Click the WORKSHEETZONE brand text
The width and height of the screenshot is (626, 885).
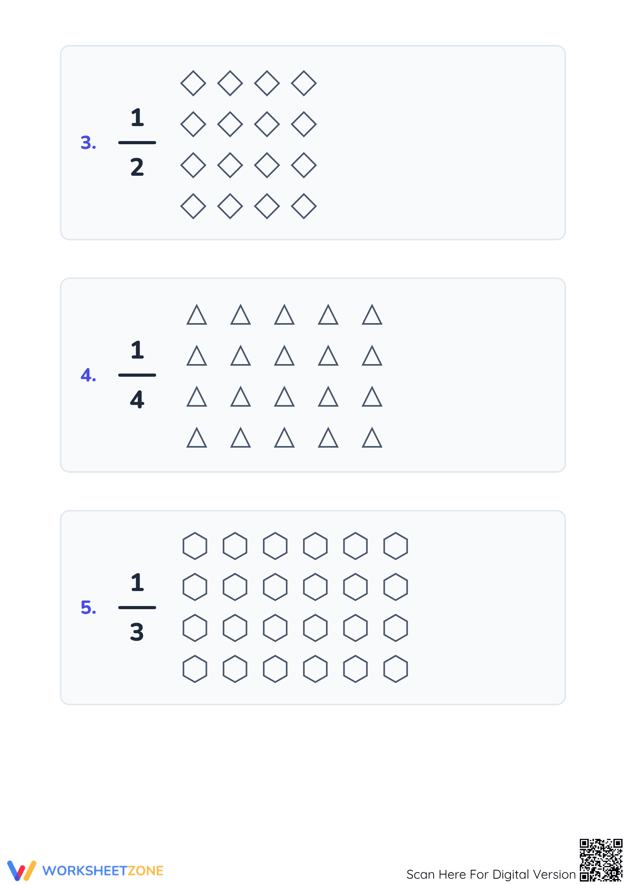pos(103,871)
